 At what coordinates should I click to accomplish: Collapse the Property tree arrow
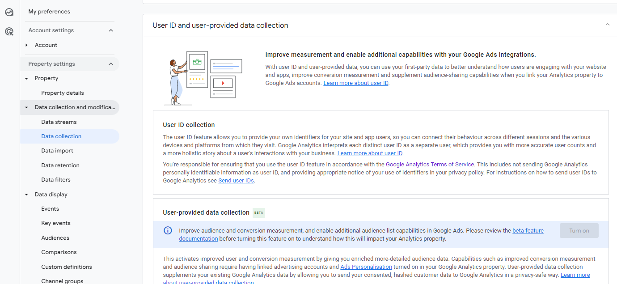pyautogui.click(x=27, y=78)
